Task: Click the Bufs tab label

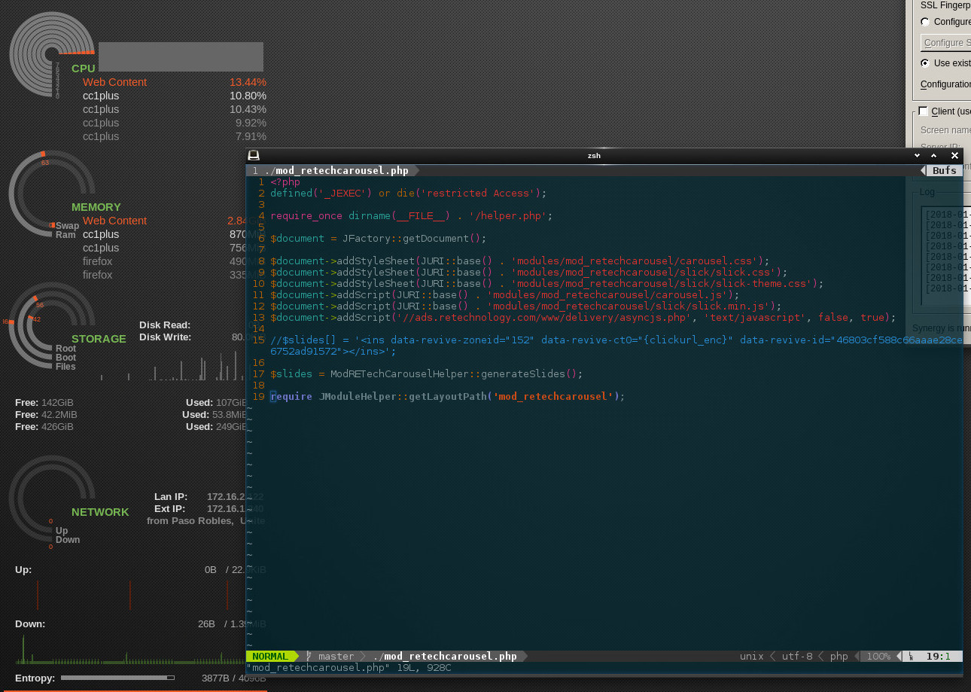Action: coord(945,171)
